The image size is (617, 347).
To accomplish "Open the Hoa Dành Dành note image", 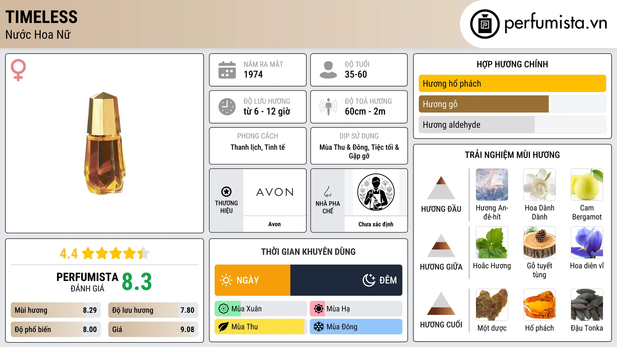I will tap(539, 185).
